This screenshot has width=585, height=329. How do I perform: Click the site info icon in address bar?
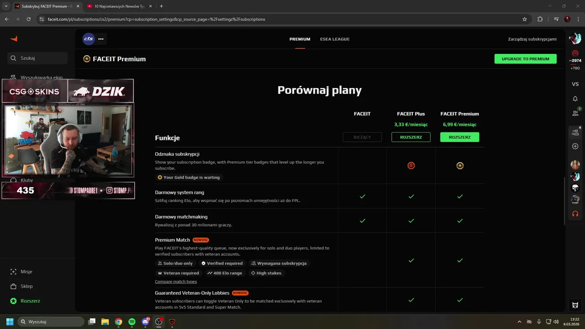pos(42,19)
